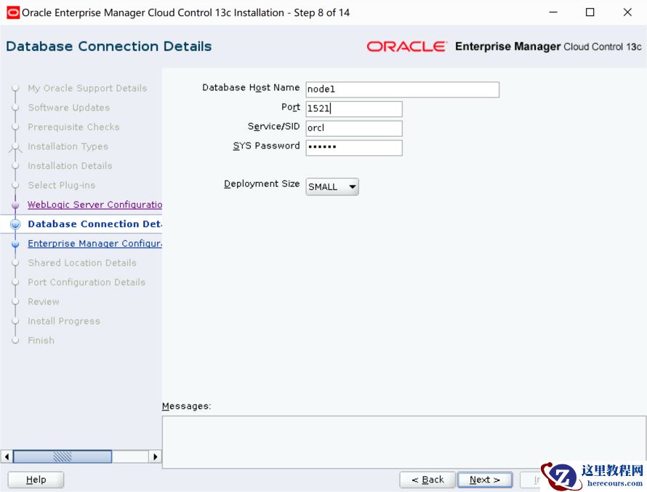Image resolution: width=647 pixels, height=492 pixels.
Task: Click 'Port Configuration Details' step text
Action: click(87, 282)
